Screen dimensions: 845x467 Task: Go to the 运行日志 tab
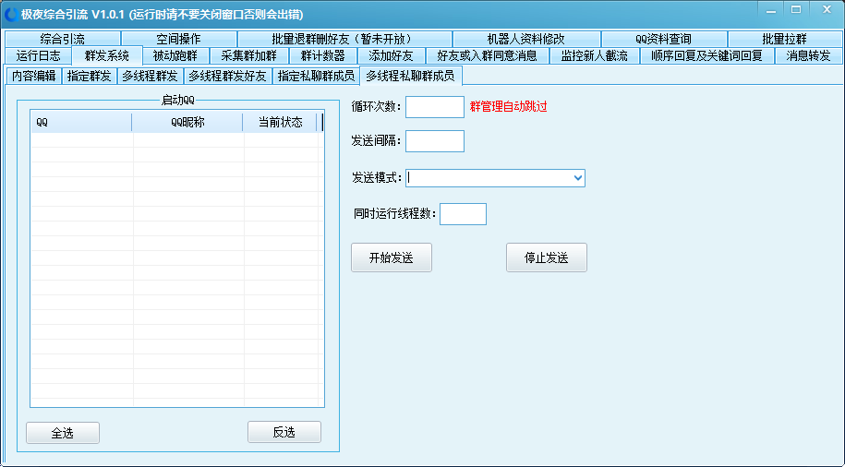coord(38,56)
